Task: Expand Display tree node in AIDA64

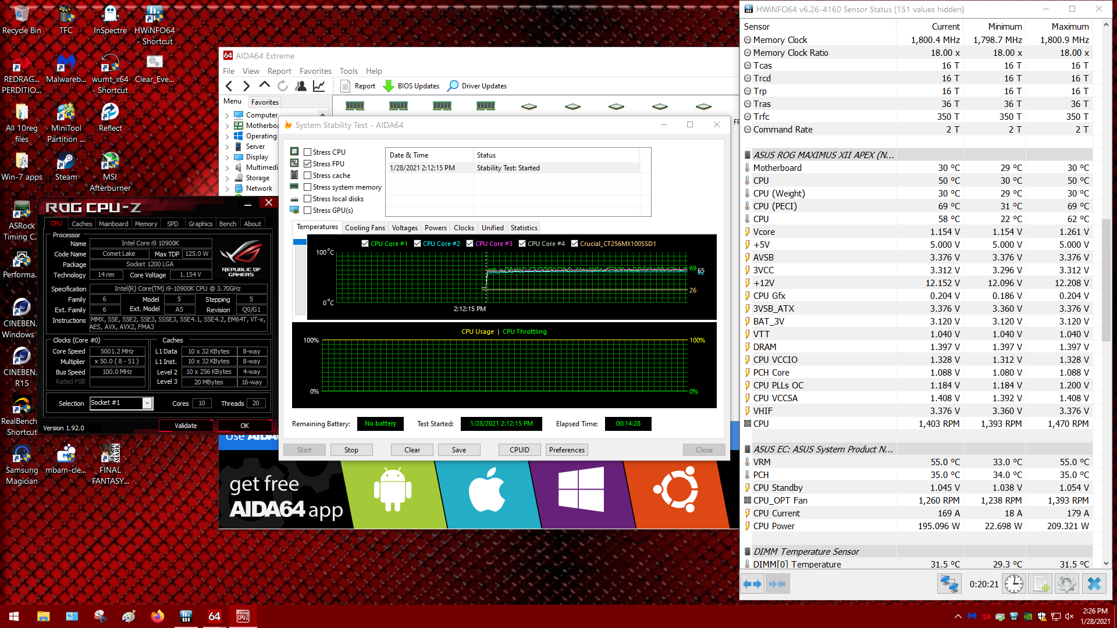Action: 227,157
